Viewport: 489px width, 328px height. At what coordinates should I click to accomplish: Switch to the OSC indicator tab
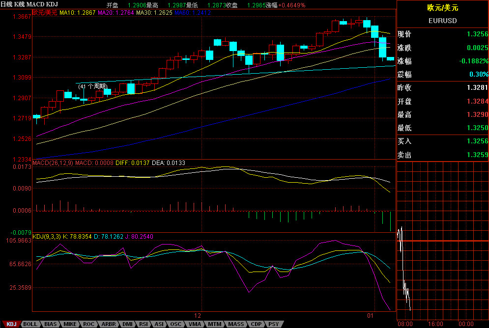click(x=175, y=324)
